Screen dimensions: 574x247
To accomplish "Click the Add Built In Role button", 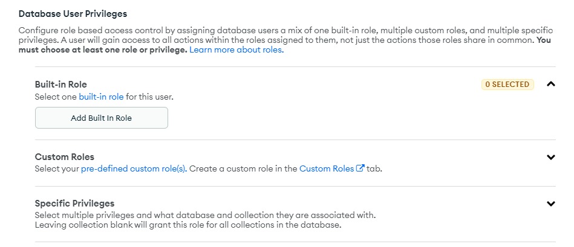I will (101, 118).
